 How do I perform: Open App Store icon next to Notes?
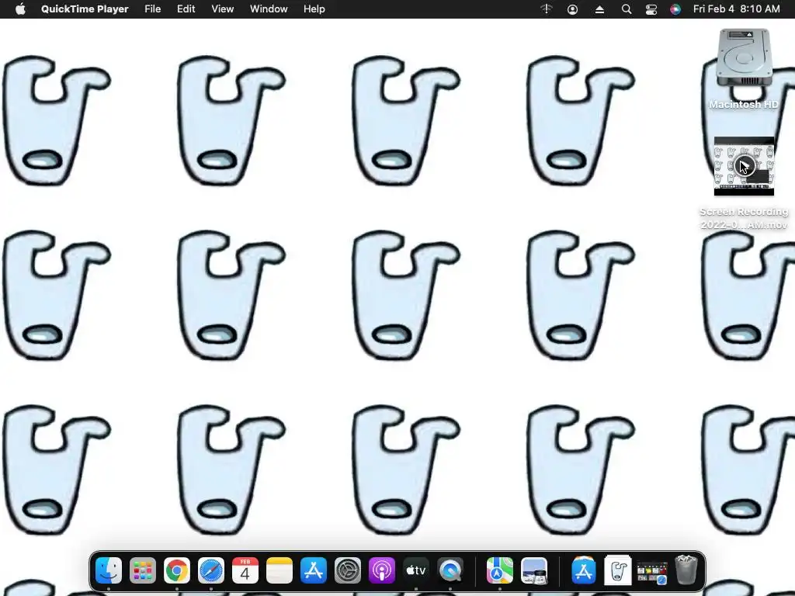pos(314,570)
